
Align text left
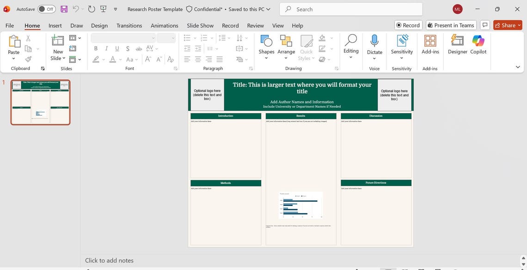tap(188, 59)
